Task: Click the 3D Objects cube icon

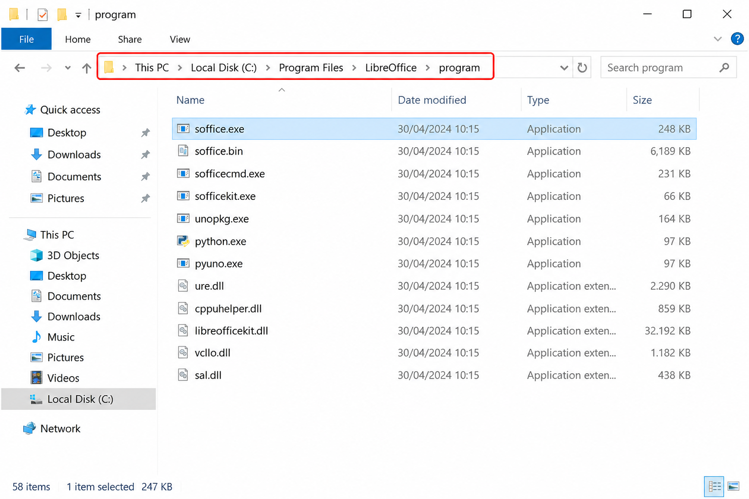Action: (36, 255)
